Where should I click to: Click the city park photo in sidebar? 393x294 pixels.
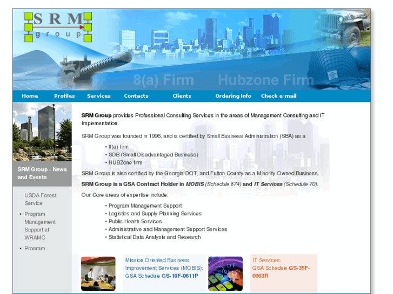click(x=42, y=132)
